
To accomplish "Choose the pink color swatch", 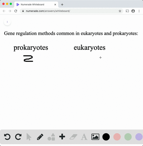I will point(117,137).
